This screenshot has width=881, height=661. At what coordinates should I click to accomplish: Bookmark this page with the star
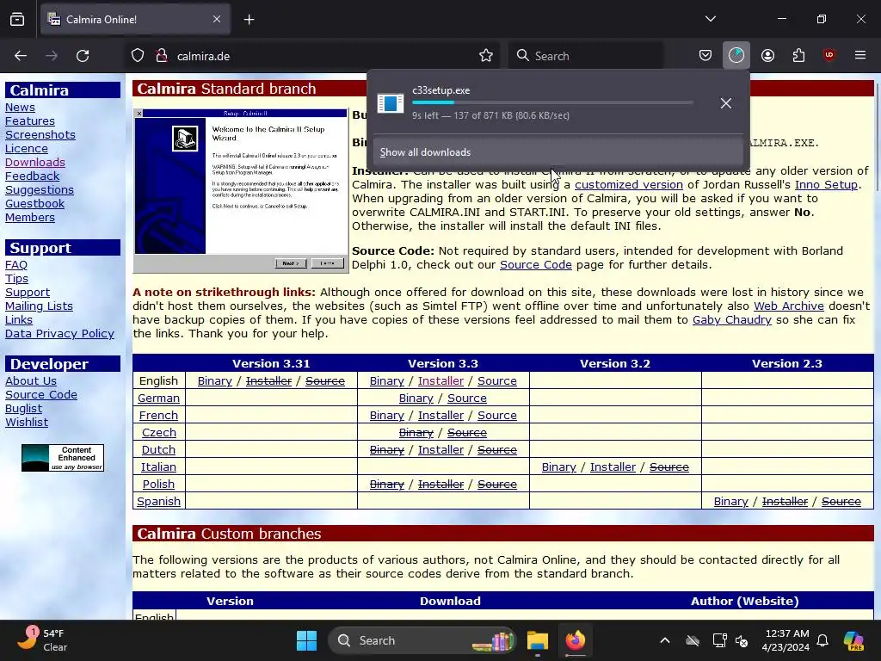[486, 56]
